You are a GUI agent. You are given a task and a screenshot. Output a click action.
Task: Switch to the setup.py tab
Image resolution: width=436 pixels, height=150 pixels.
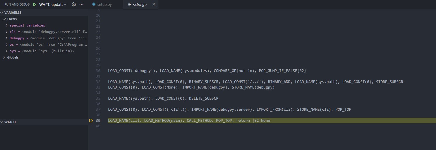[104, 5]
